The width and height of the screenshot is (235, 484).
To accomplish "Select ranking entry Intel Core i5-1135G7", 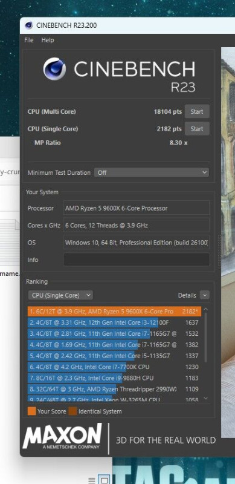I will (x=114, y=356).
